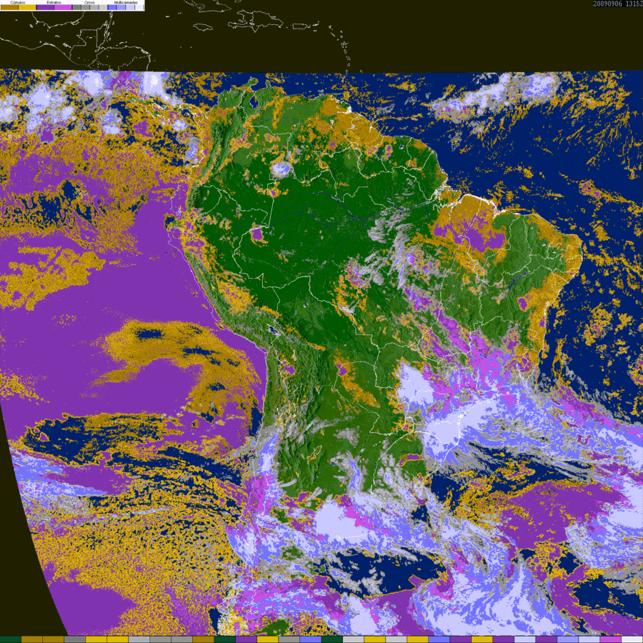Viewport: 643px width, 643px height.
Task: Click the bright yellow Cúmulos legend swatch
Action: coord(26,7)
